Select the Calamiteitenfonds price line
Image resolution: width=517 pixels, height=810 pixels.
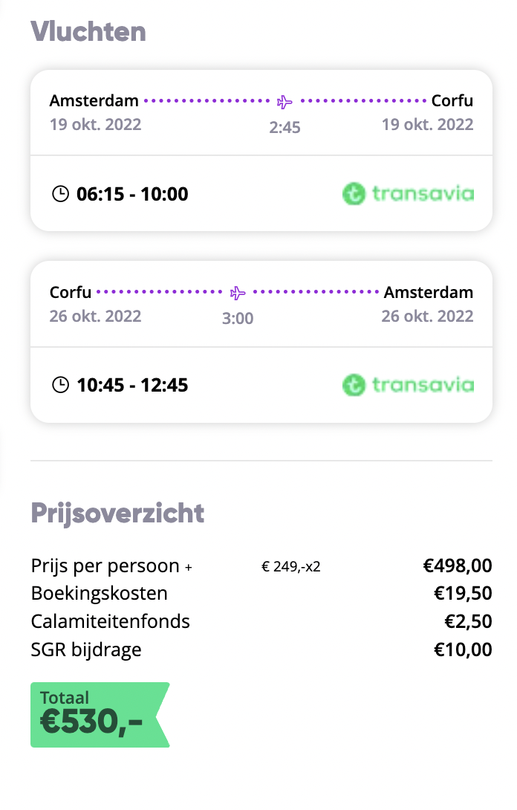pyautogui.click(x=261, y=621)
